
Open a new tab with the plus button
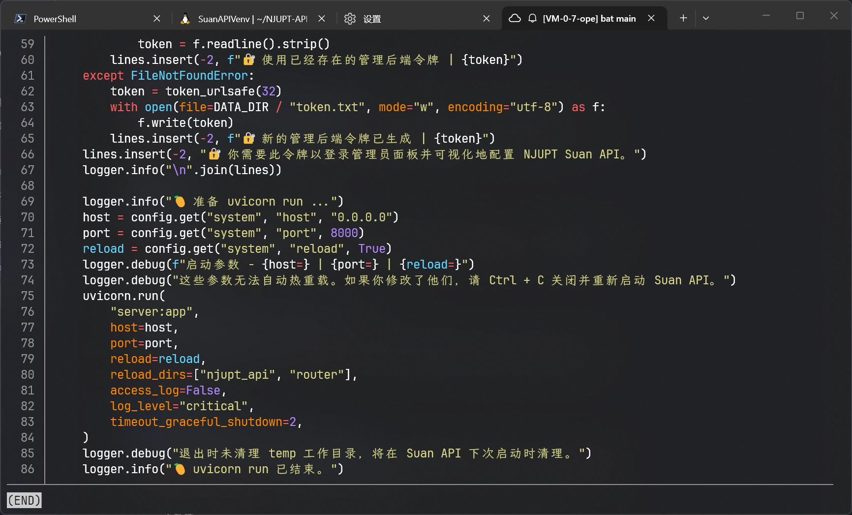coord(683,18)
